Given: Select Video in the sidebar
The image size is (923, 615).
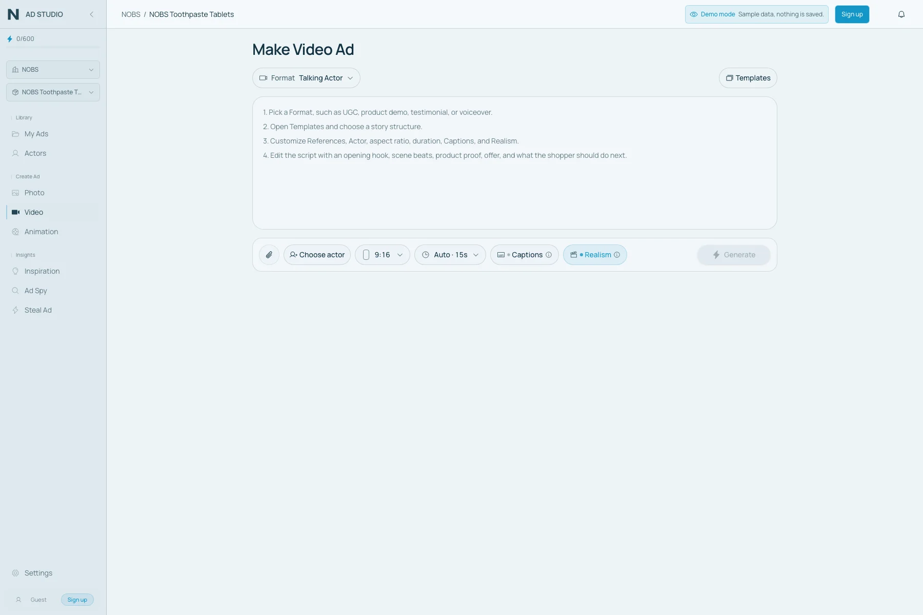Looking at the screenshot, I should 53,212.
